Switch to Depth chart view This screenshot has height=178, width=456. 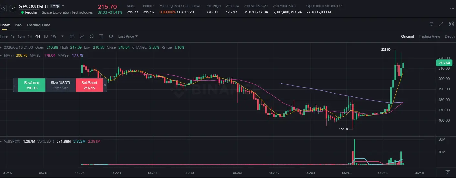[450, 36]
